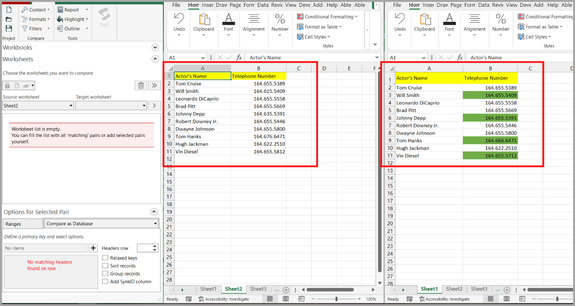Open a new project in the Compare add-in

[x=8, y=9]
